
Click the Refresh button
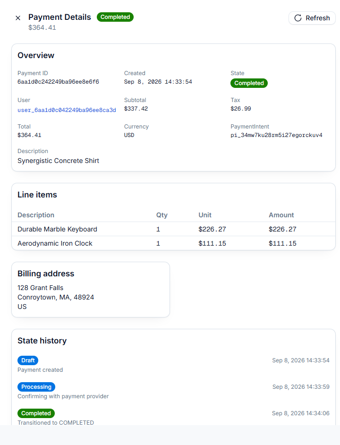point(312,18)
